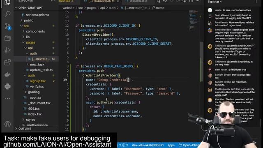Open the Docker whale icon panel
Viewport: 263px width, 148px height.
[7, 74]
